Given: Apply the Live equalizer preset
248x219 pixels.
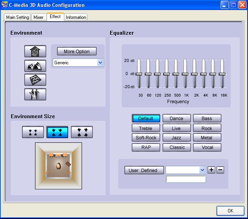Looking at the screenshot, I should pyautogui.click(x=176, y=128).
